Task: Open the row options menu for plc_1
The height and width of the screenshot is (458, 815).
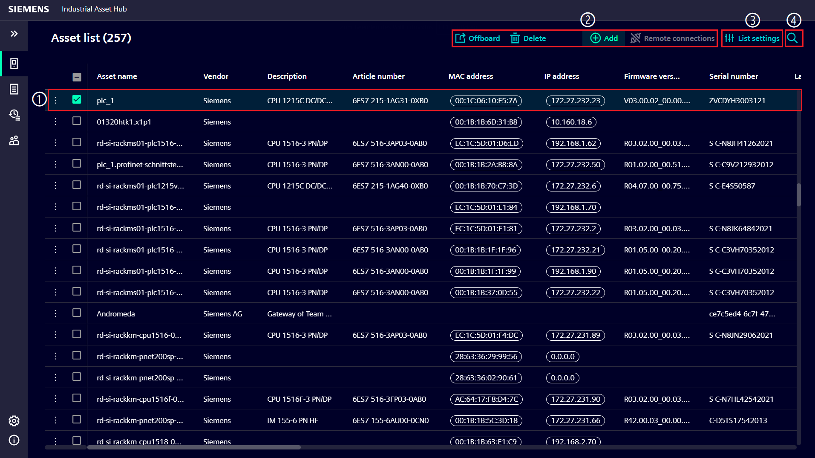Action: (55, 100)
